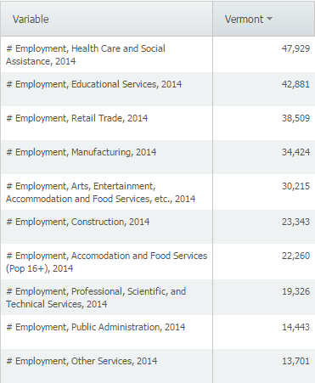The image size is (315, 383).
Task: Click the Construction employment row
Action: click(157, 227)
